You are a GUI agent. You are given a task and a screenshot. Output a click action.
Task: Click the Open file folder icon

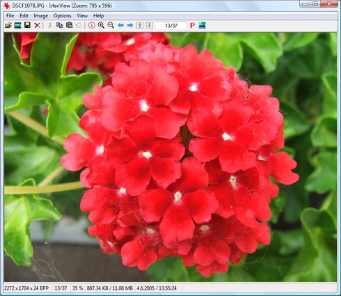coord(8,25)
